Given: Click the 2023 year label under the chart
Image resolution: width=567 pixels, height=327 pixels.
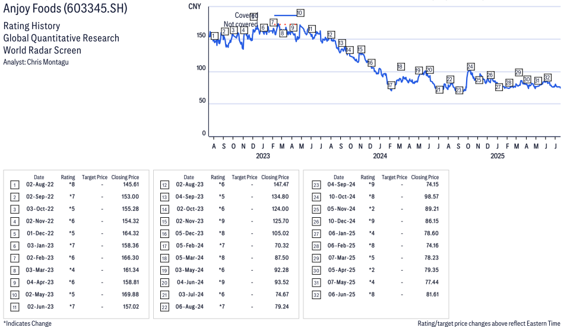Looking at the screenshot, I should (263, 155).
